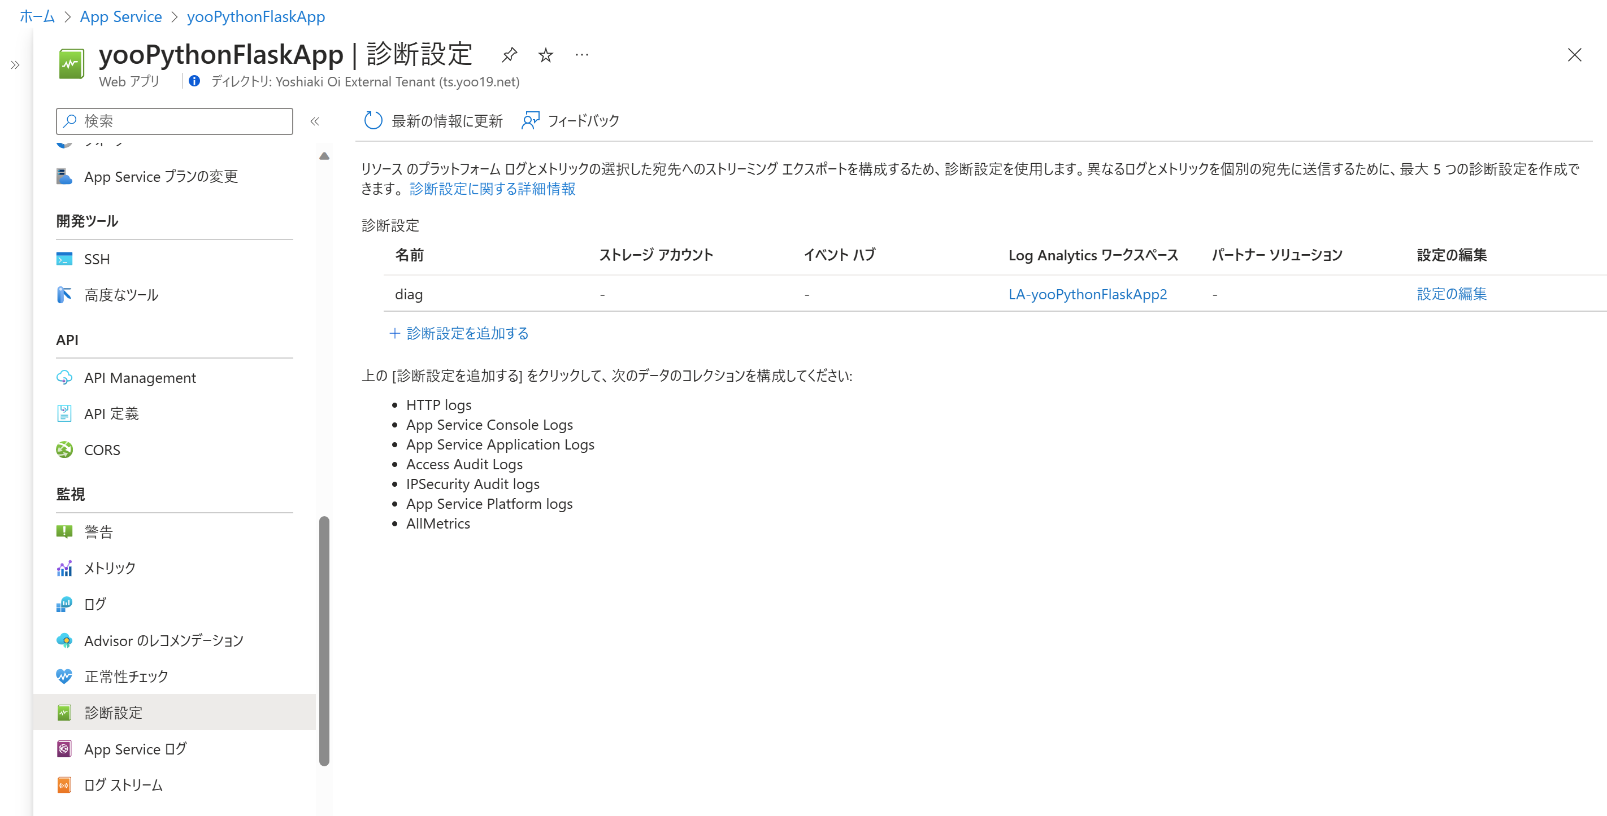
Task: Select ログ in the 監視 menu
Action: click(95, 604)
